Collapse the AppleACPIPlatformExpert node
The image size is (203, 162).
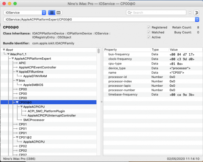coord(13,58)
